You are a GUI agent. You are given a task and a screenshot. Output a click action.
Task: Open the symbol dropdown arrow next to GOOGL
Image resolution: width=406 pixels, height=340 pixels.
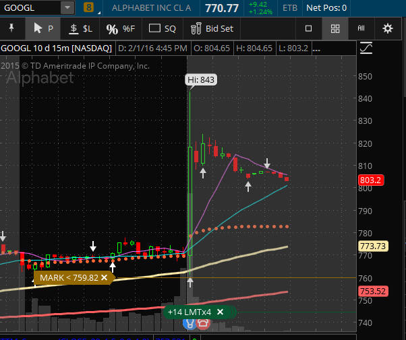[67, 8]
